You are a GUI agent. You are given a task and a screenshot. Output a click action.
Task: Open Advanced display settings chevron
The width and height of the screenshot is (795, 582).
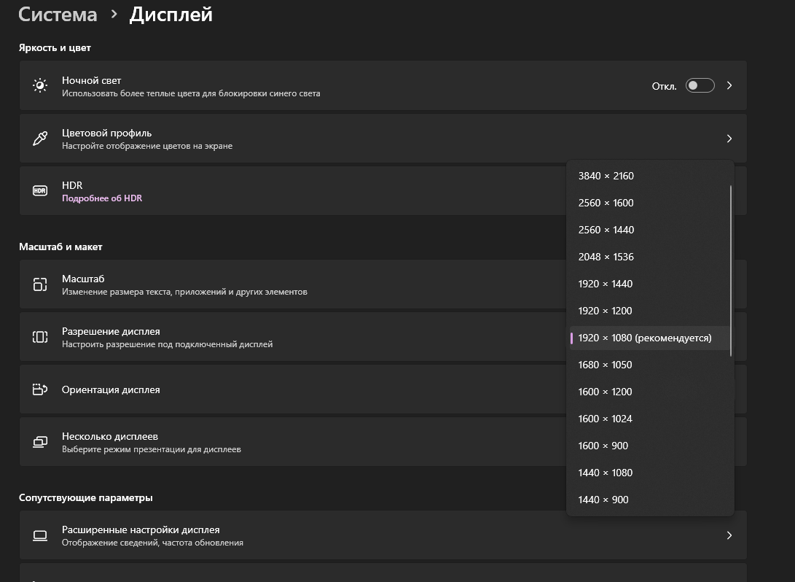[729, 535]
